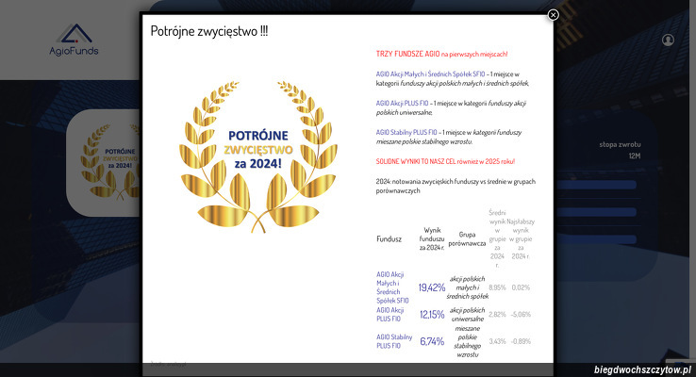Open the user account profile icon
This screenshot has width=696, height=377.
coord(668,40)
